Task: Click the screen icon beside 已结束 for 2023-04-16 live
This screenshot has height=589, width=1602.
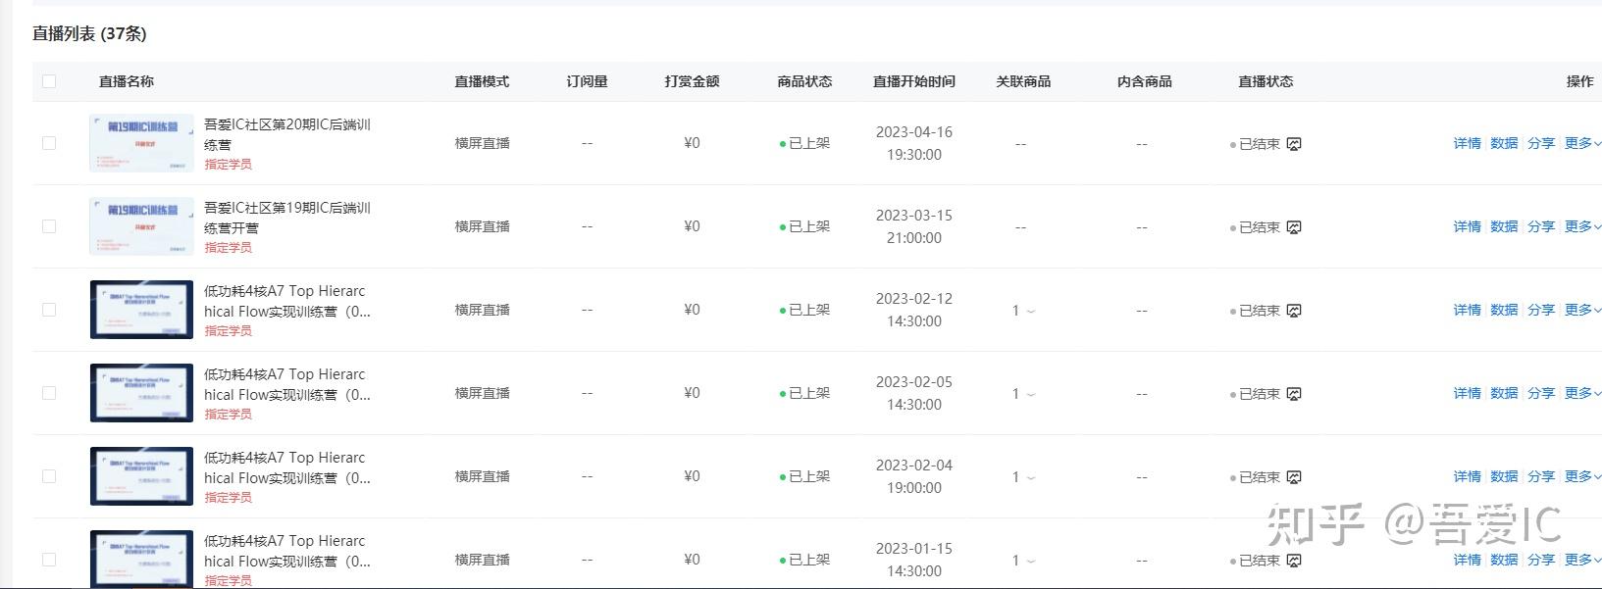Action: 1294,144
